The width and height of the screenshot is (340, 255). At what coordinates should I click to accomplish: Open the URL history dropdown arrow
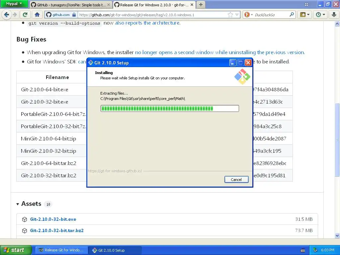237,15
